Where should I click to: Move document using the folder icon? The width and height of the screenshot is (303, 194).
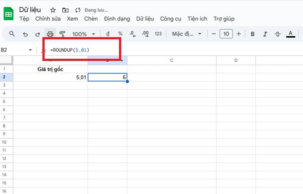65,10
